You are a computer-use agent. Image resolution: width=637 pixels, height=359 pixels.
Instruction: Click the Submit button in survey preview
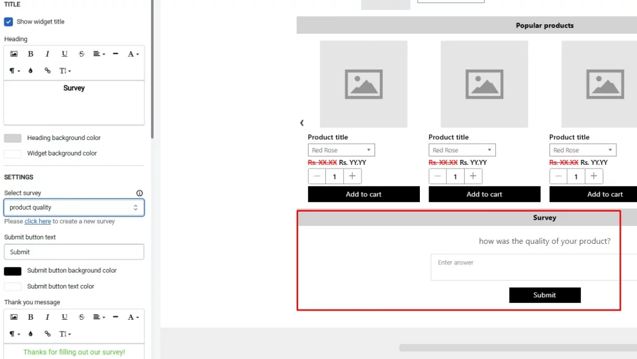544,296
